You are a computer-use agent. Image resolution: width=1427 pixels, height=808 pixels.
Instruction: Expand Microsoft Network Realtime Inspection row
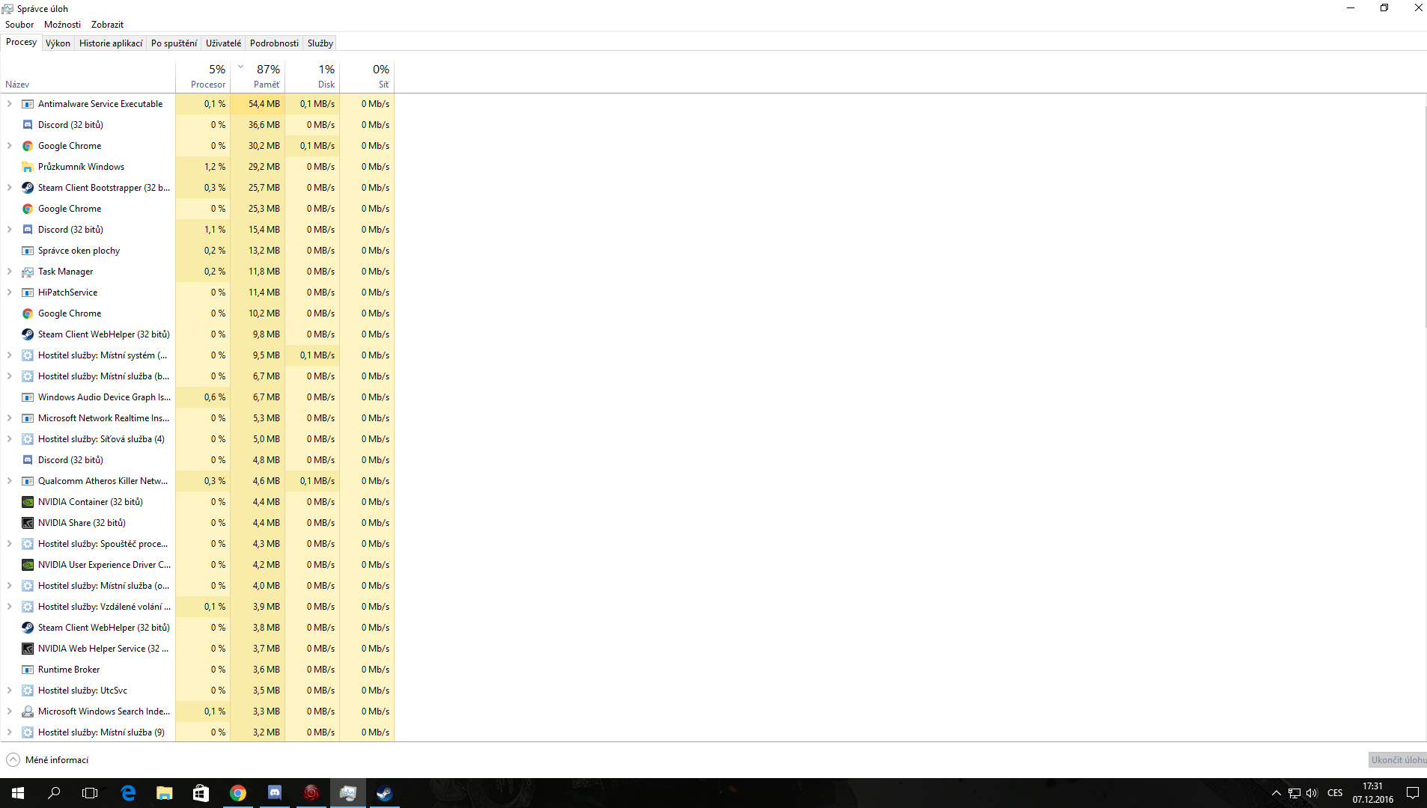pyautogui.click(x=10, y=418)
